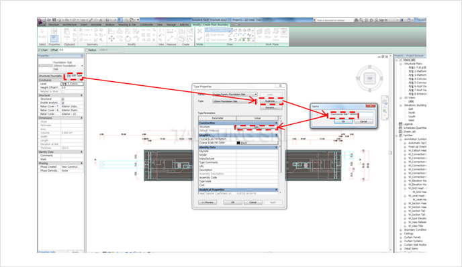Select North elevation in Project Browser
This screenshot has height=267, width=462.
[412, 113]
